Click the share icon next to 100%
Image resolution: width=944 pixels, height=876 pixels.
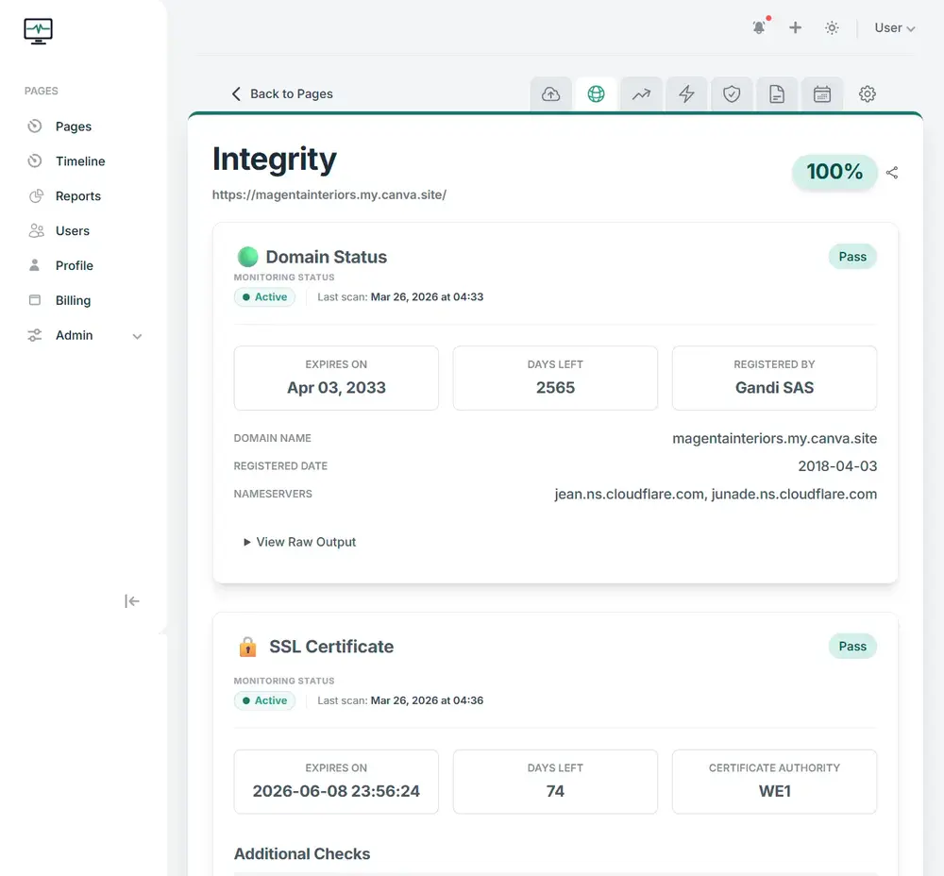892,173
